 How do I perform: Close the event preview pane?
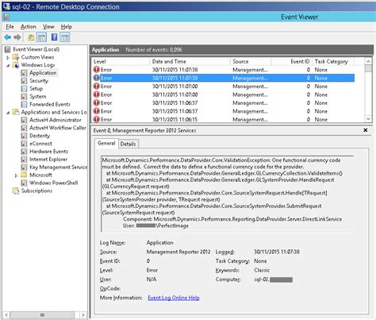point(366,130)
